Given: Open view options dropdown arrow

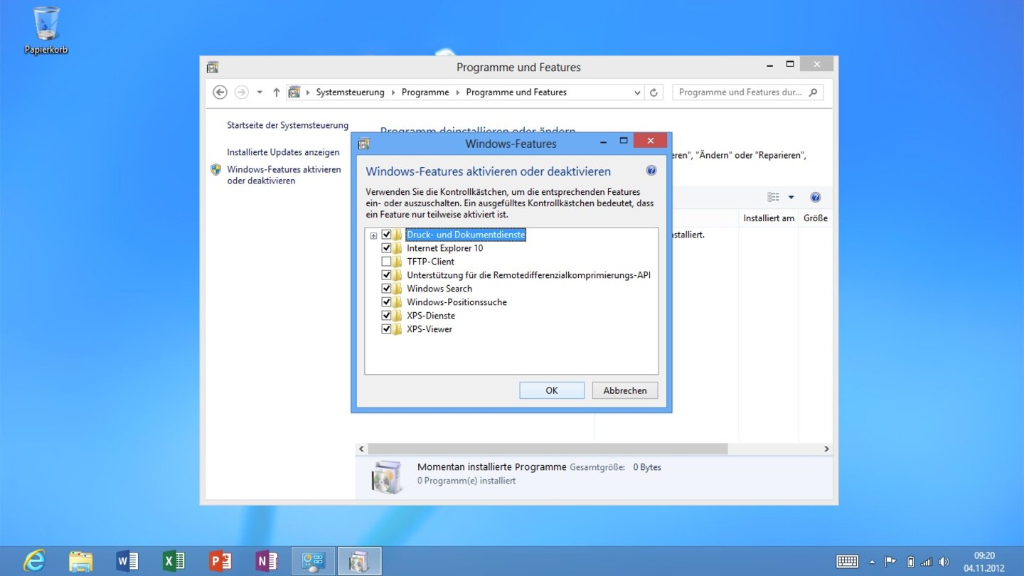Looking at the screenshot, I should 791,197.
